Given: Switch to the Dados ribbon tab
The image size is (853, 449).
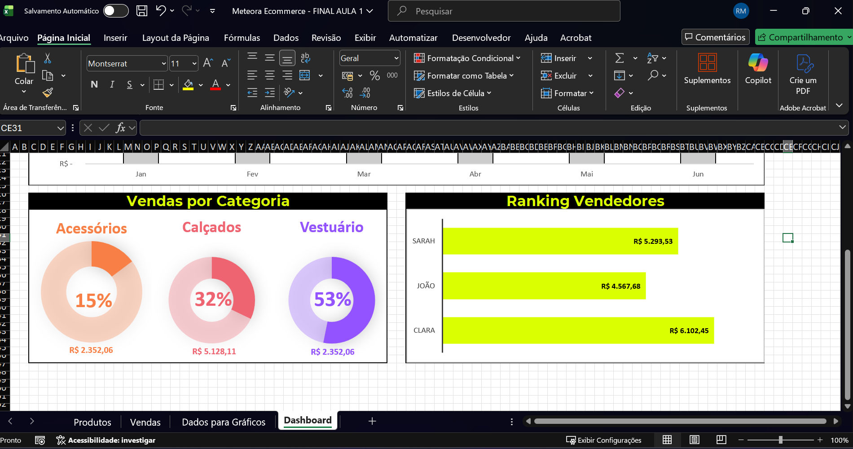Looking at the screenshot, I should point(286,38).
